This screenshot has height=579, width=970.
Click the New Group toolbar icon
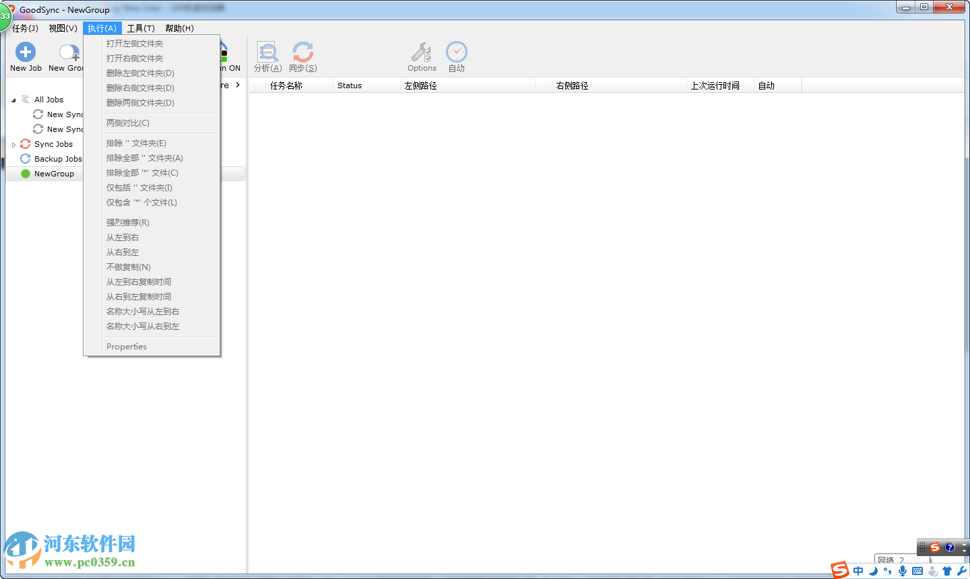[x=69, y=53]
